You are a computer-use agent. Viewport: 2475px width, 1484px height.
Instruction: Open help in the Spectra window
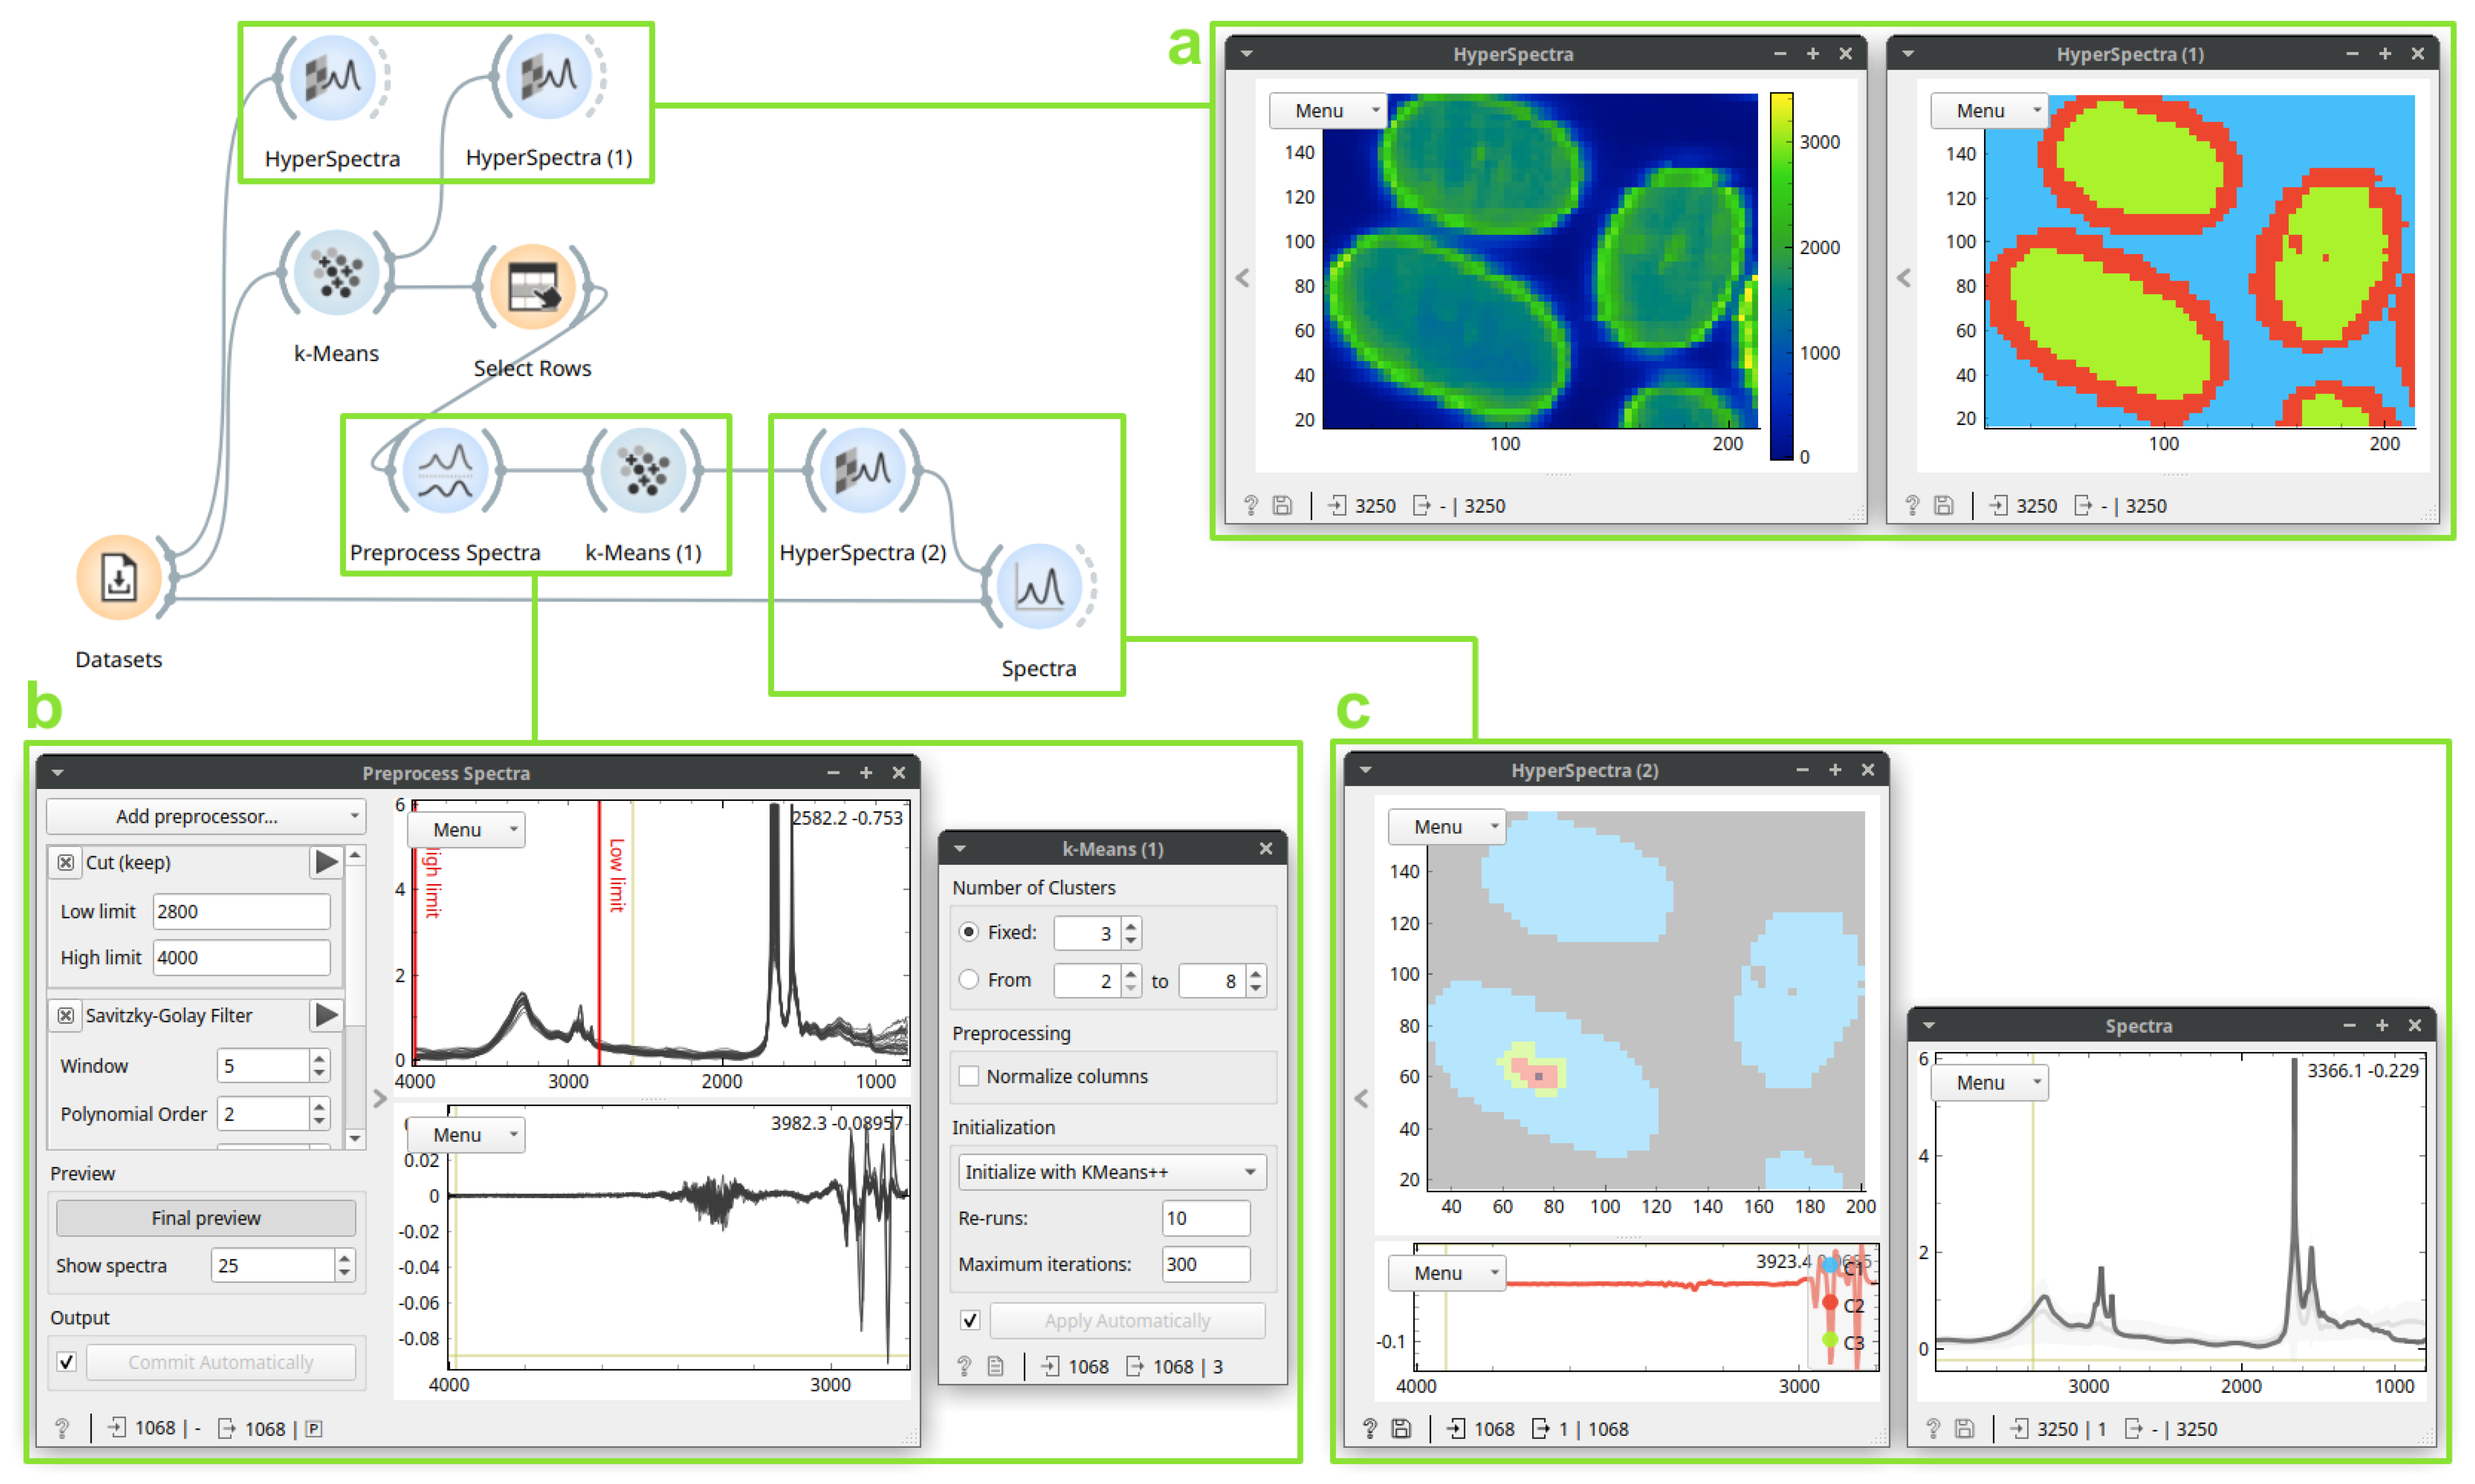[x=1933, y=1429]
